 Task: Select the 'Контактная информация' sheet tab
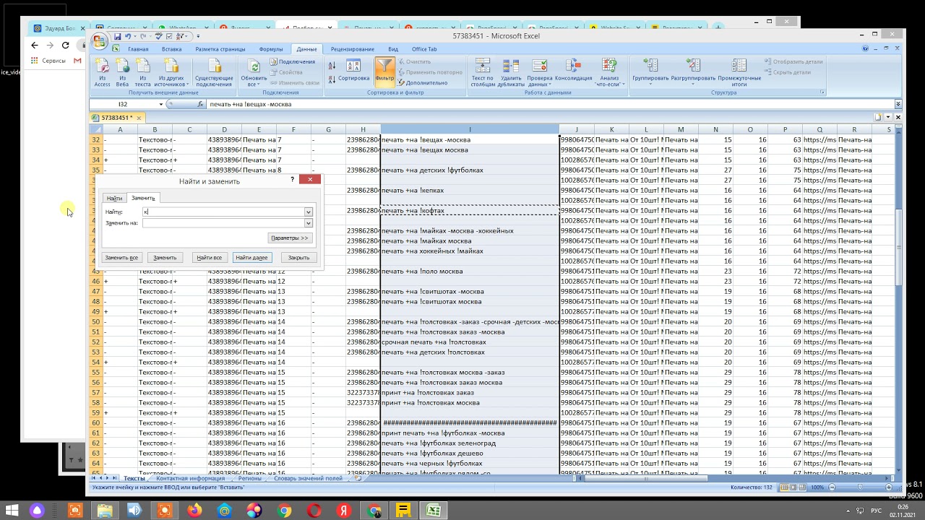pyautogui.click(x=190, y=478)
